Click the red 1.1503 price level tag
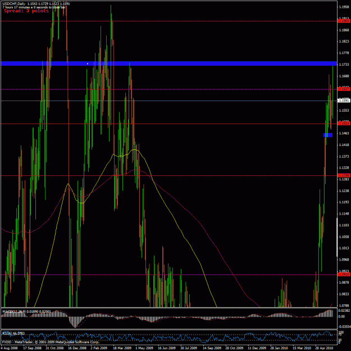 pos(343,124)
